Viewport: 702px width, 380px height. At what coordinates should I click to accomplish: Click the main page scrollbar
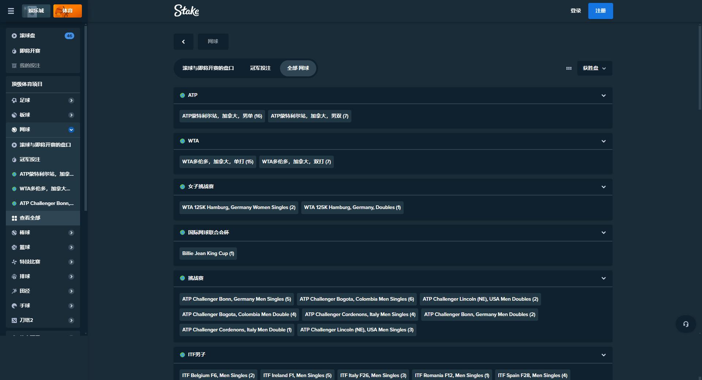click(x=700, y=68)
